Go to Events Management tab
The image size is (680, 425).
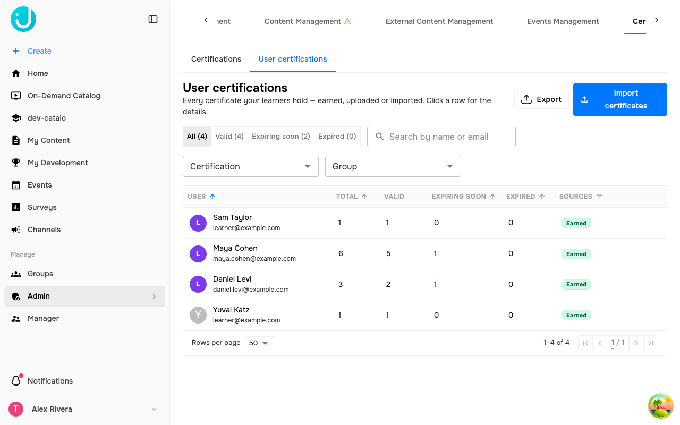coord(563,21)
